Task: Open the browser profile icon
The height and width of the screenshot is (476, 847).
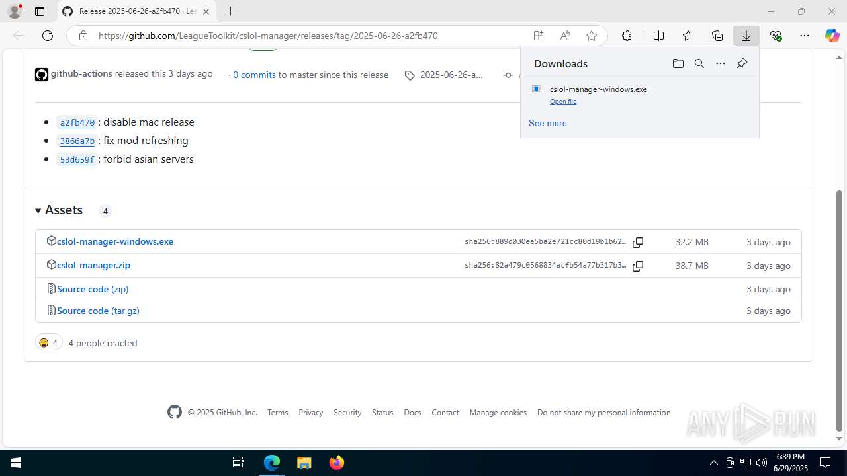Action: tap(15, 11)
